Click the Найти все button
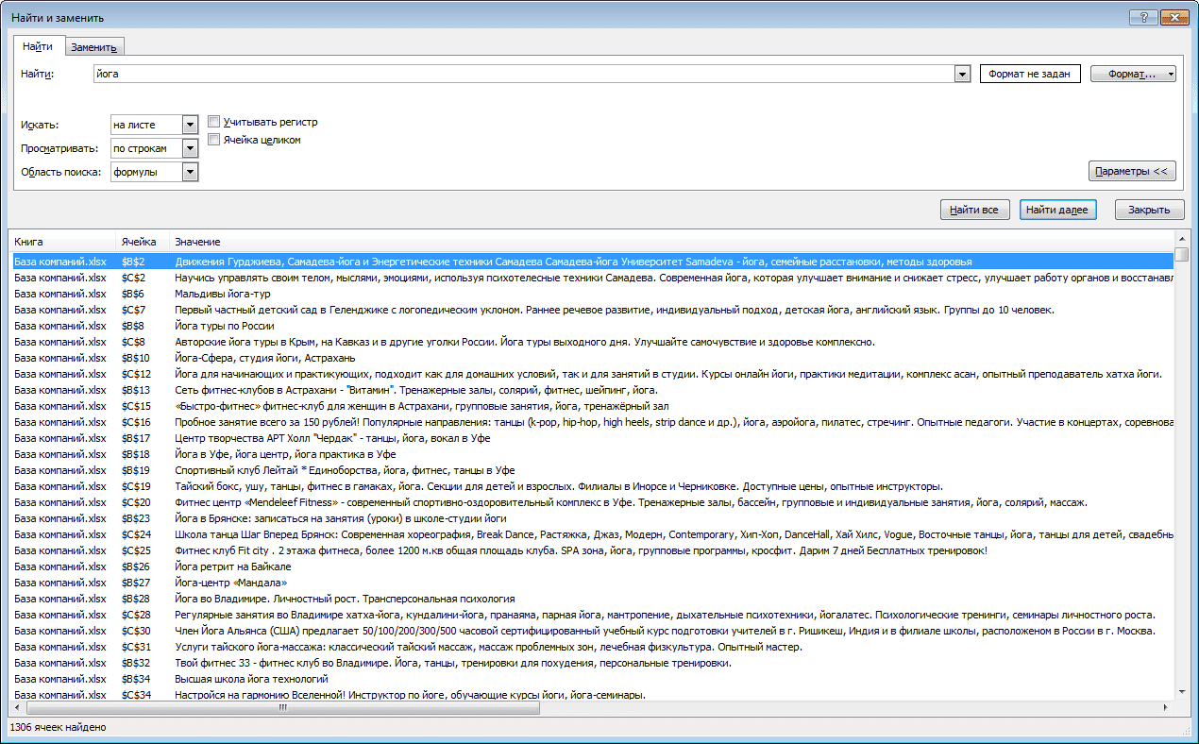Viewport: 1199px width, 744px height. pos(975,210)
